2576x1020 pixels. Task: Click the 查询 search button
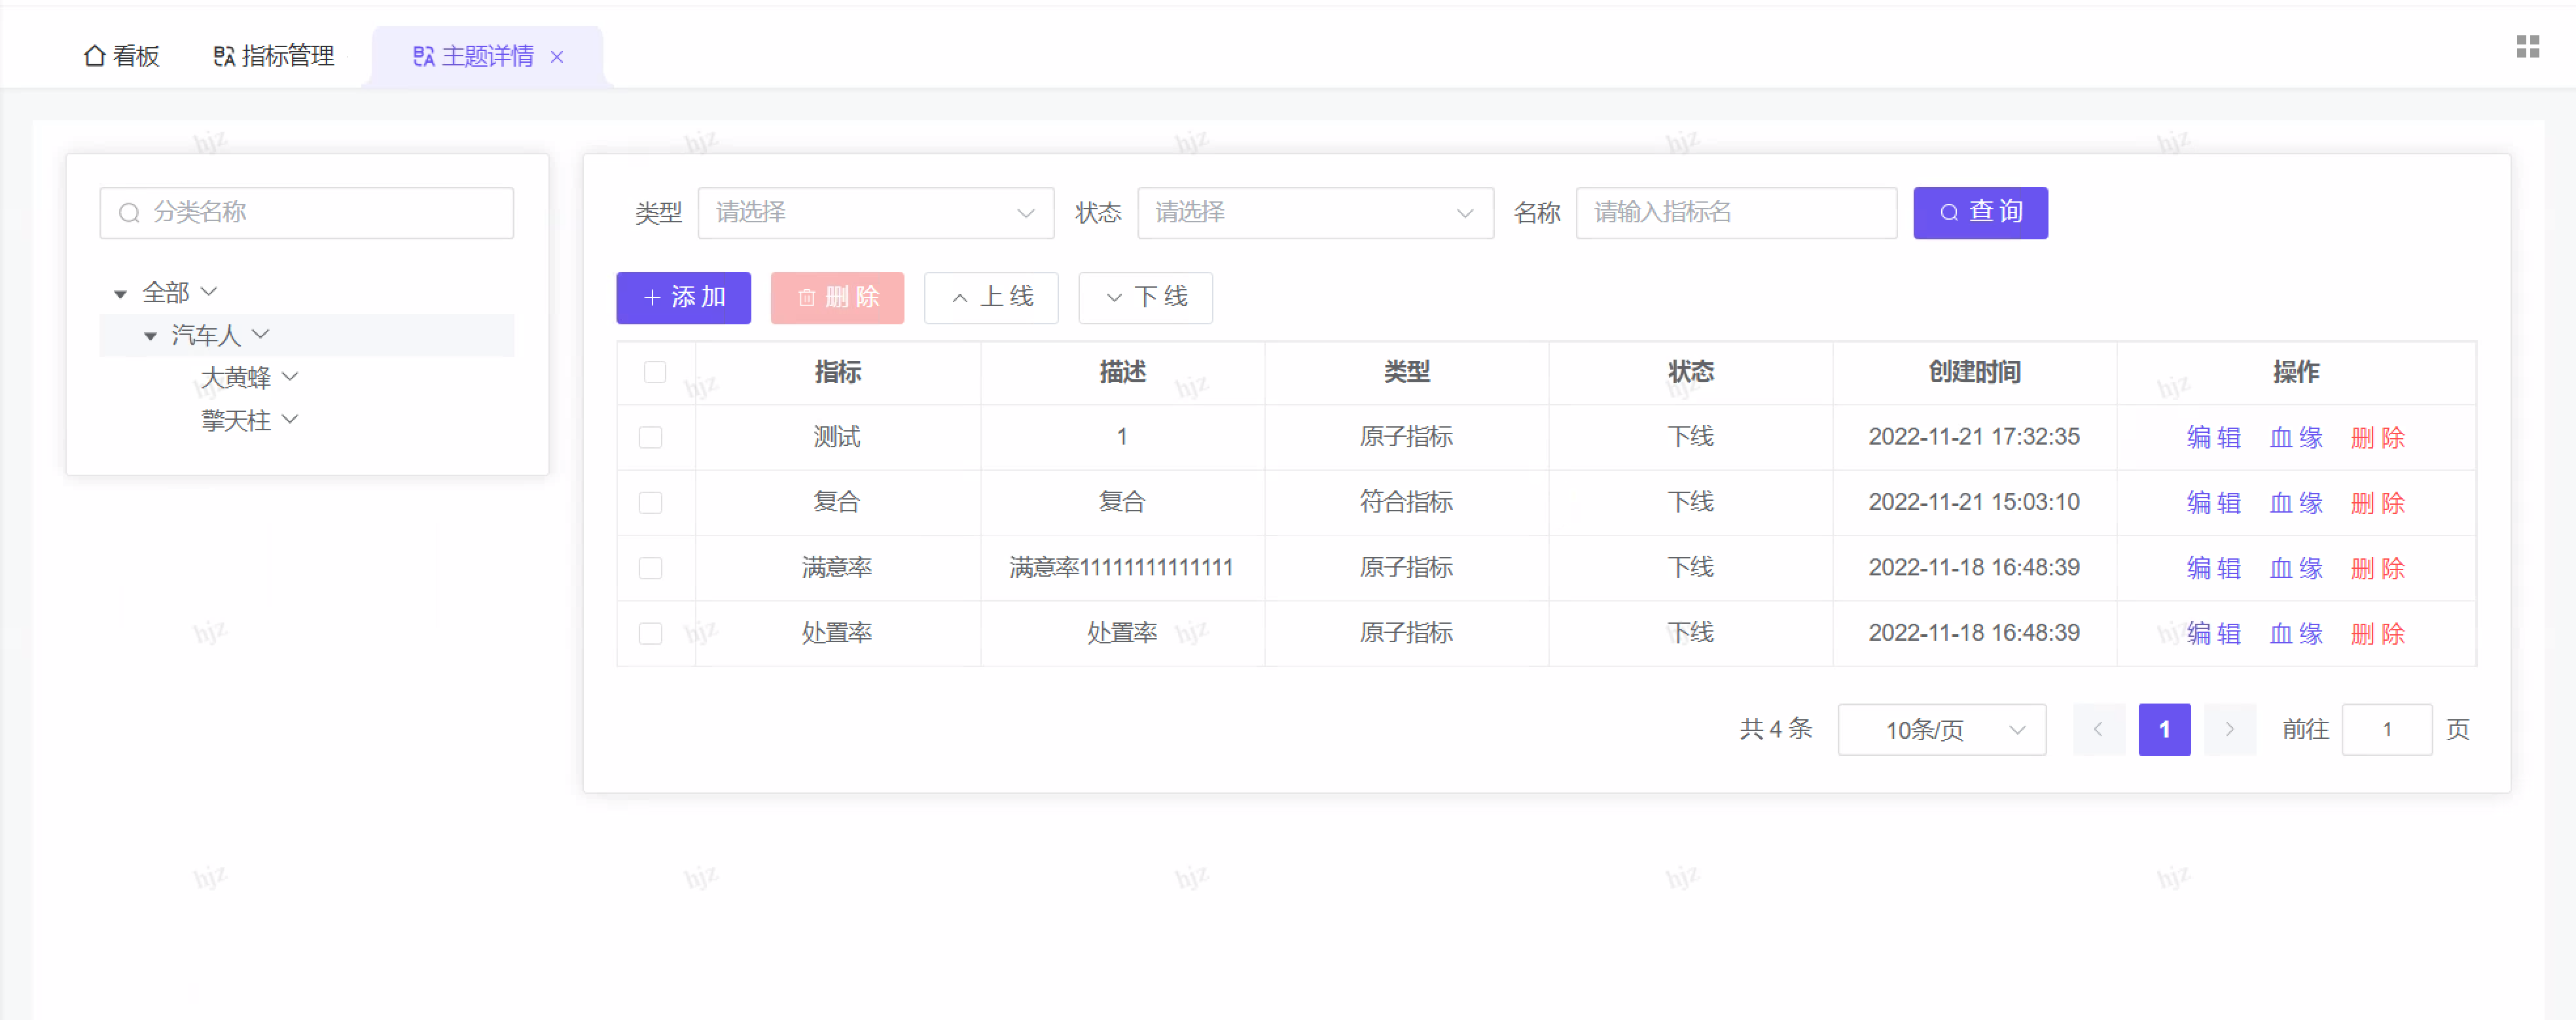click(1980, 212)
